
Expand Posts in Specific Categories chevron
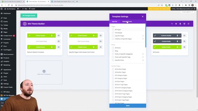click(143, 54)
